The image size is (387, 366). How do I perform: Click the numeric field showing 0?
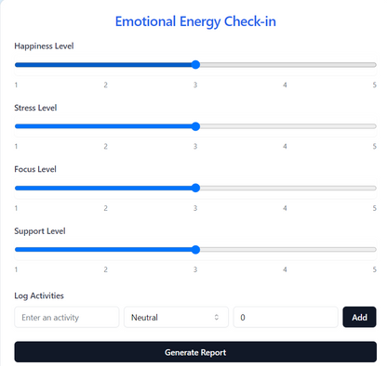click(286, 317)
